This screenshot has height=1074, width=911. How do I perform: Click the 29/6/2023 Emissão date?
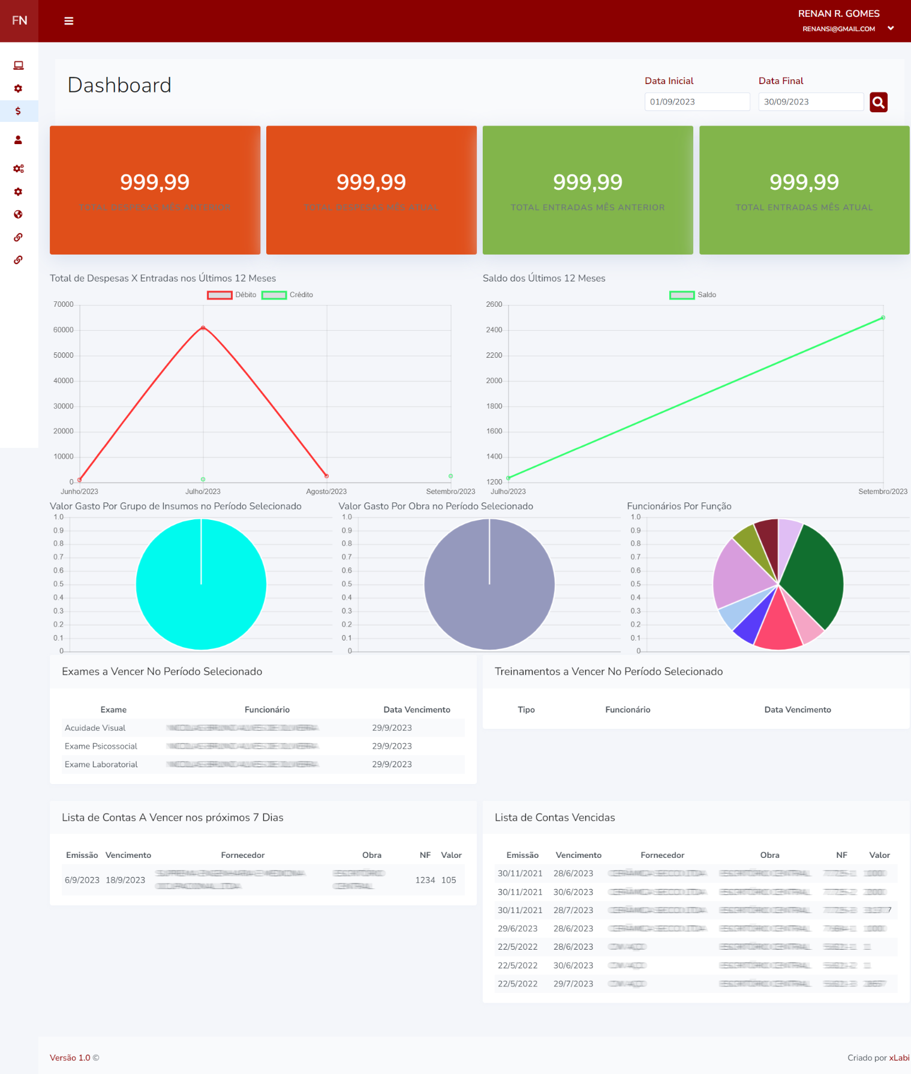click(518, 929)
